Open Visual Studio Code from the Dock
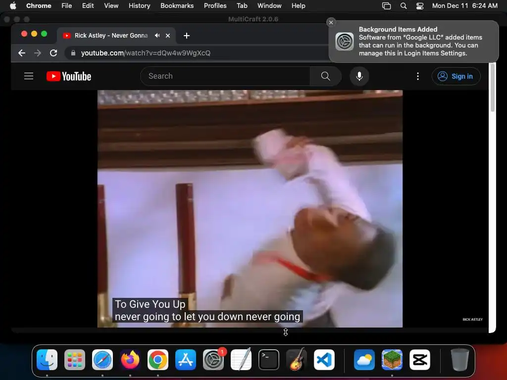Image resolution: width=507 pixels, height=380 pixels. click(x=324, y=360)
